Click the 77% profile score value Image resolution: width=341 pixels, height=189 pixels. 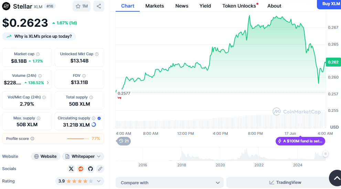click(96, 139)
